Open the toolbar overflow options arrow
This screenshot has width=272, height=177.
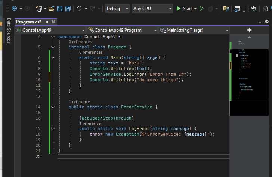(x=244, y=10)
